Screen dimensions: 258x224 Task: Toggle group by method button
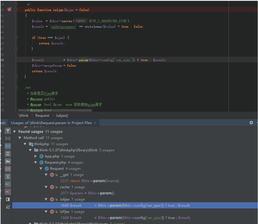coord(8,169)
